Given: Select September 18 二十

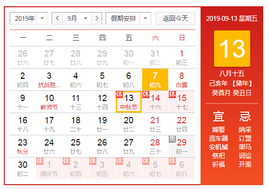Looking at the screenshot, I should tap(76, 124).
